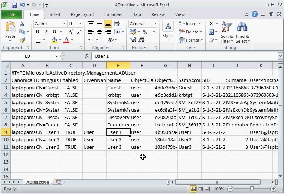Click the Zoom In plus button
This screenshot has width=284, height=194.
273,189
